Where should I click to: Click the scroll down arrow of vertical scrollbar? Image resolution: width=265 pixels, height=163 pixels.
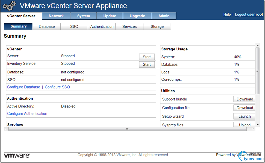[x=257, y=125]
